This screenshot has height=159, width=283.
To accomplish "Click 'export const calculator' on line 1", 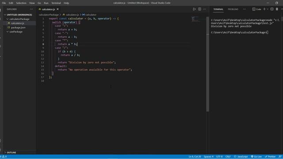I will pyautogui.click(x=66, y=19).
